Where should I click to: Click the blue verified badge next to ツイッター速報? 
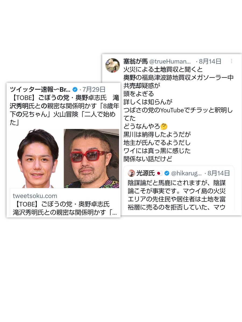pyautogui.click(x=76, y=89)
